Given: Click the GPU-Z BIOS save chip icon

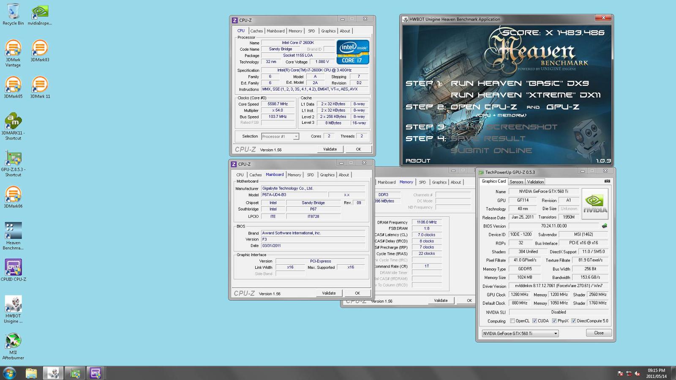Looking at the screenshot, I should pyautogui.click(x=605, y=226).
